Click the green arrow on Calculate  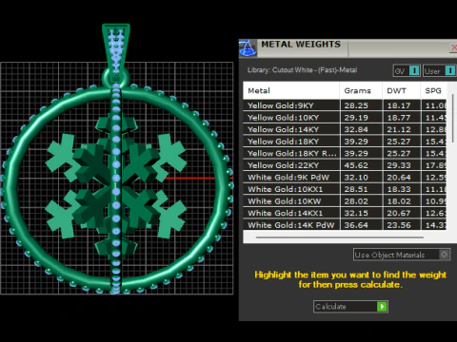(x=382, y=307)
